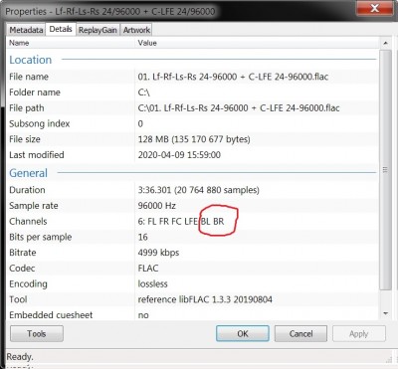Click the vertical scrollbar thumb

[x=385, y=170]
